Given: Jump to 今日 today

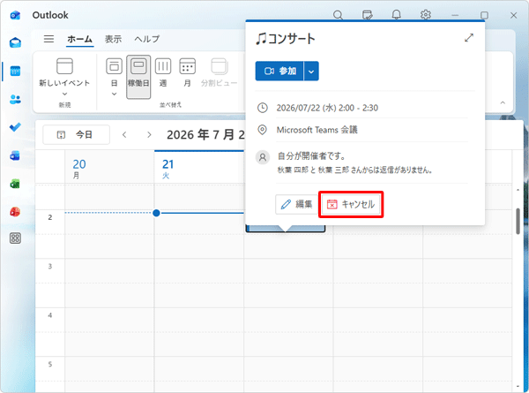Looking at the screenshot, I should coord(76,135).
